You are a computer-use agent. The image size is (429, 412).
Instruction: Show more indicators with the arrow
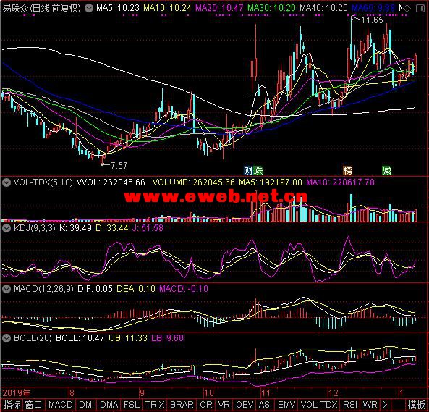385,405
